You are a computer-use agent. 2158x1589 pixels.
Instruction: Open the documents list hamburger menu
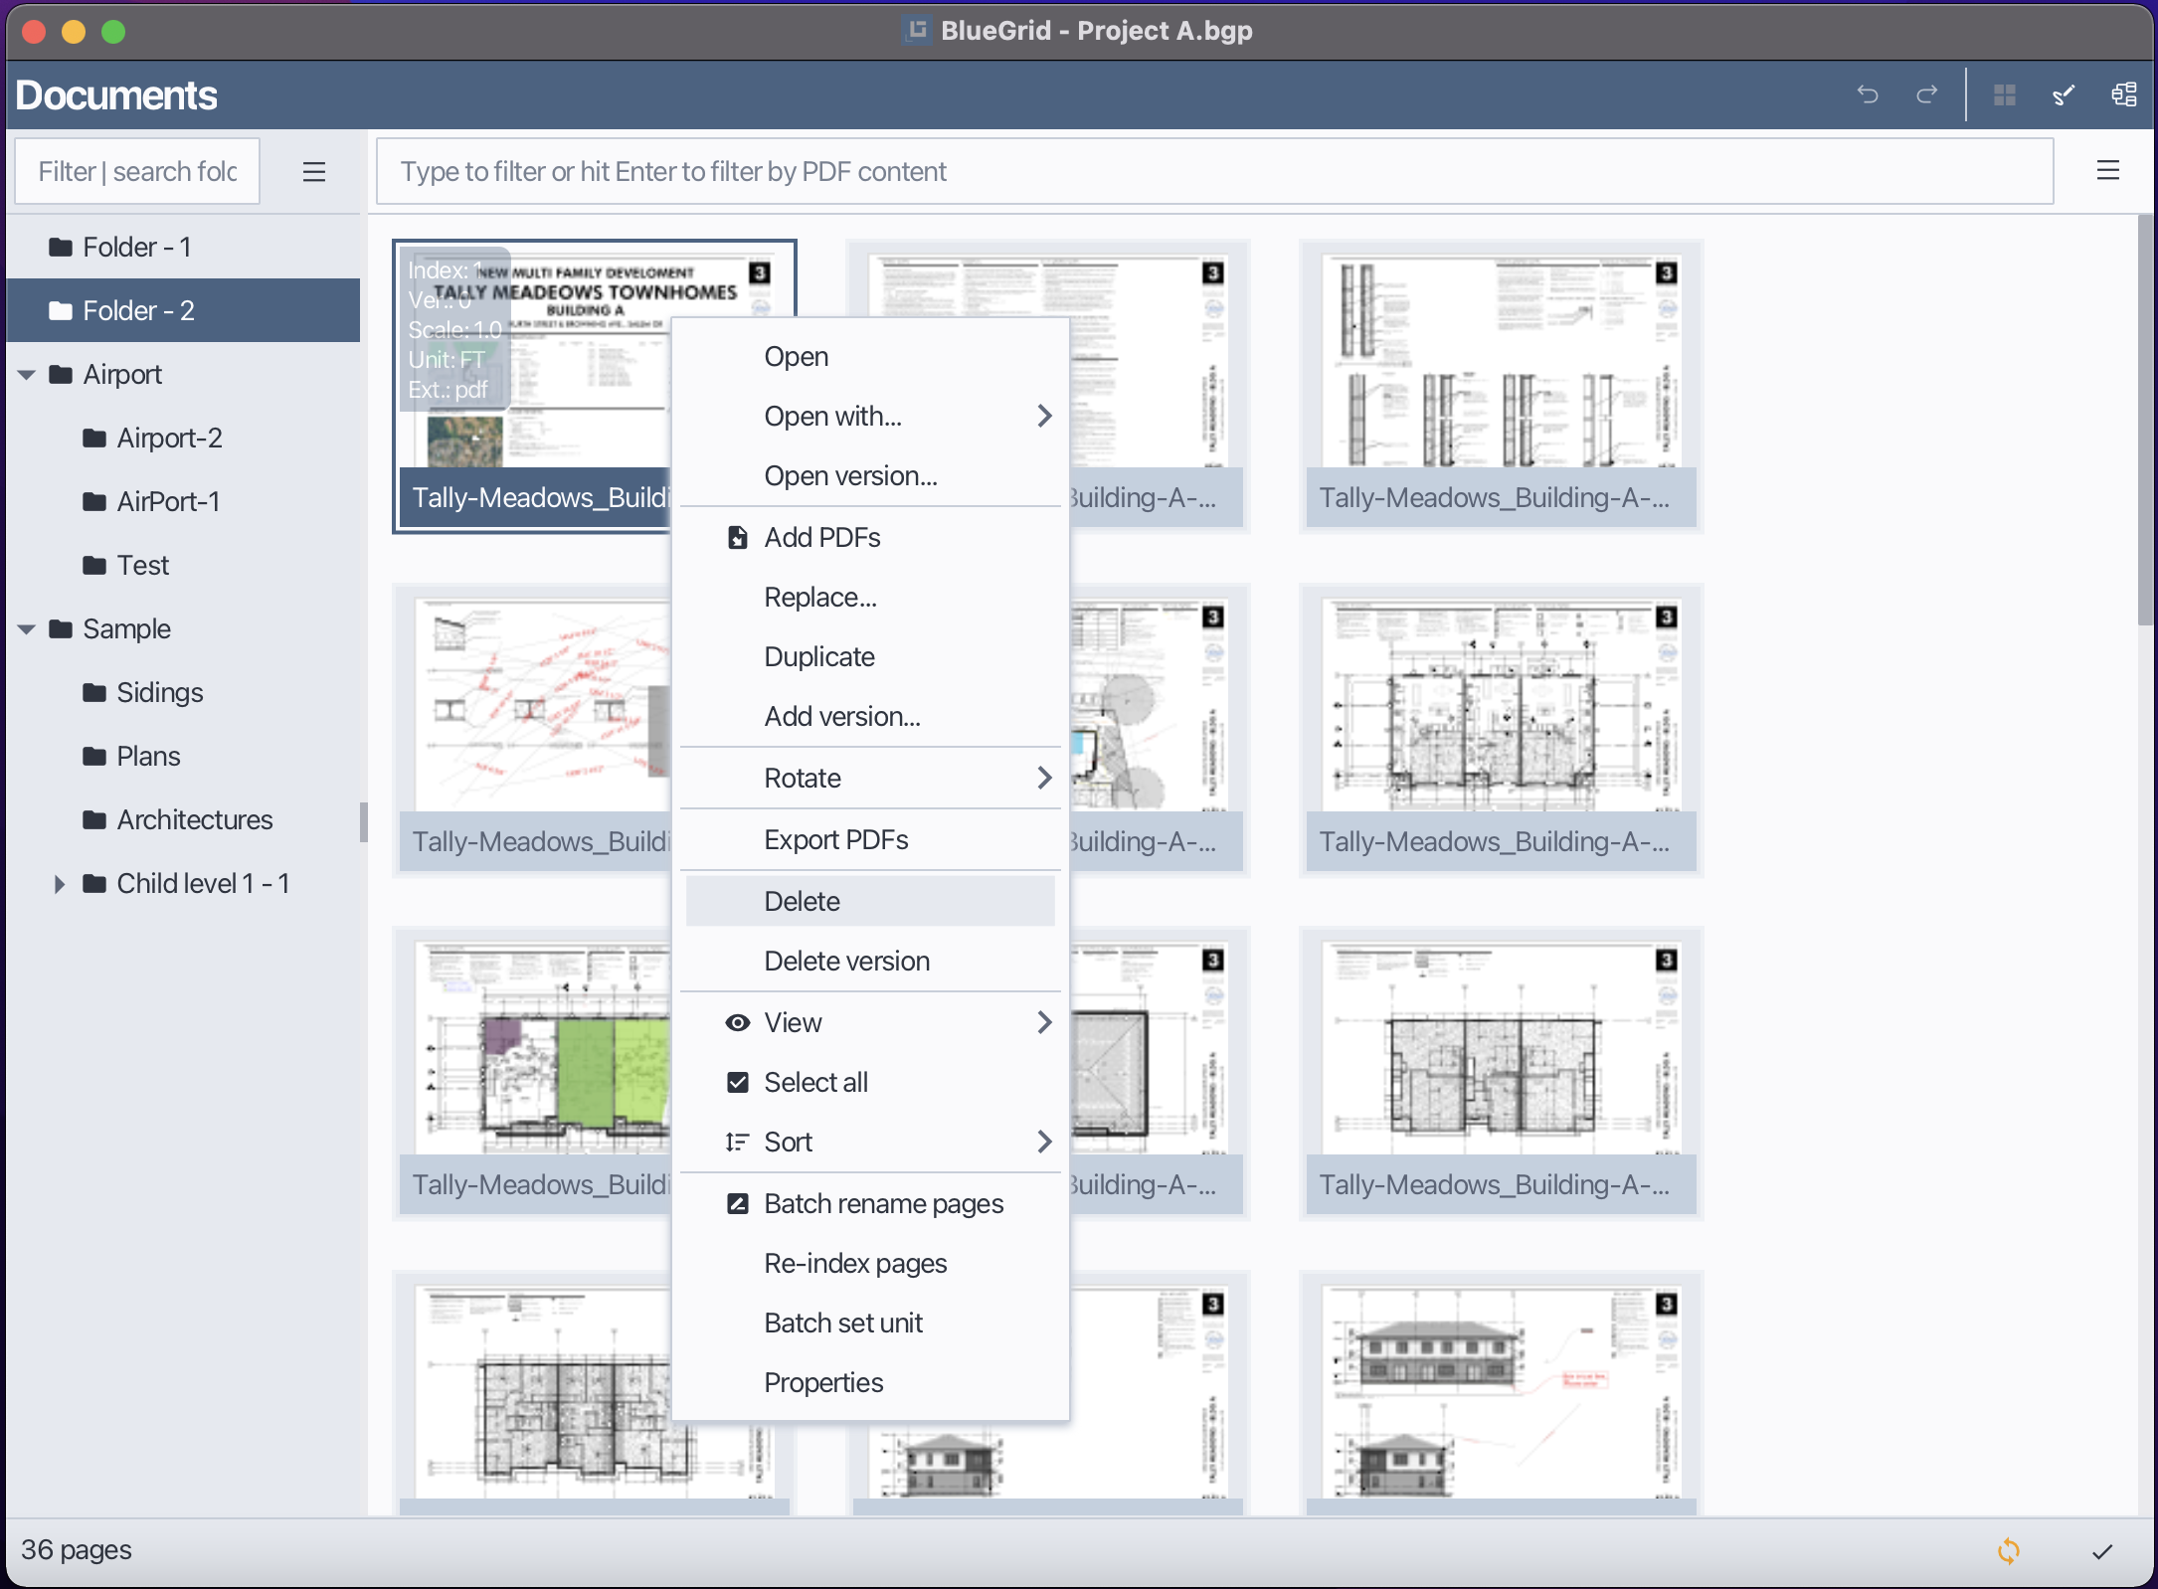[2107, 171]
